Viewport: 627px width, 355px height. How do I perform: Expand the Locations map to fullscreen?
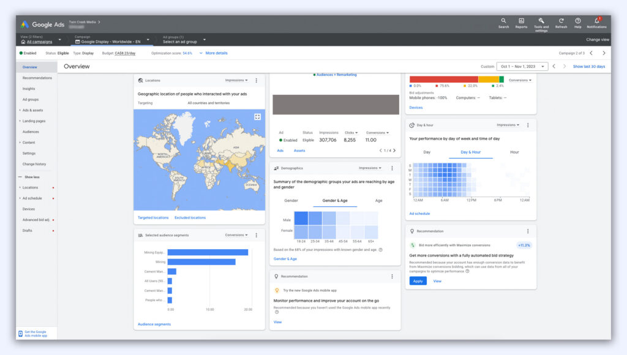258,117
